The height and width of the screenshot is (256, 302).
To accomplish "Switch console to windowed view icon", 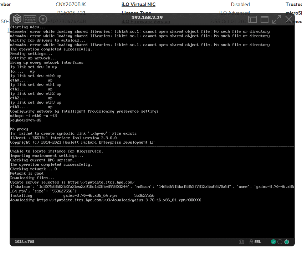I will [x=265, y=19].
